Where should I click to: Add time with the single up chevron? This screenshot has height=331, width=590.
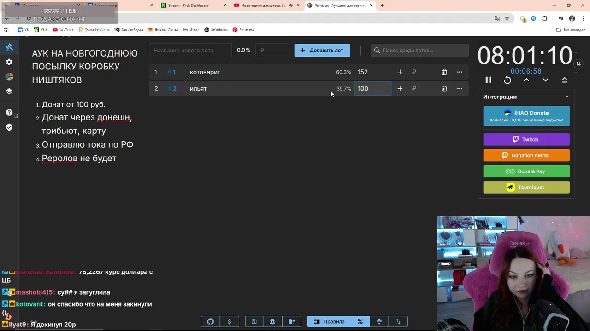(x=526, y=80)
